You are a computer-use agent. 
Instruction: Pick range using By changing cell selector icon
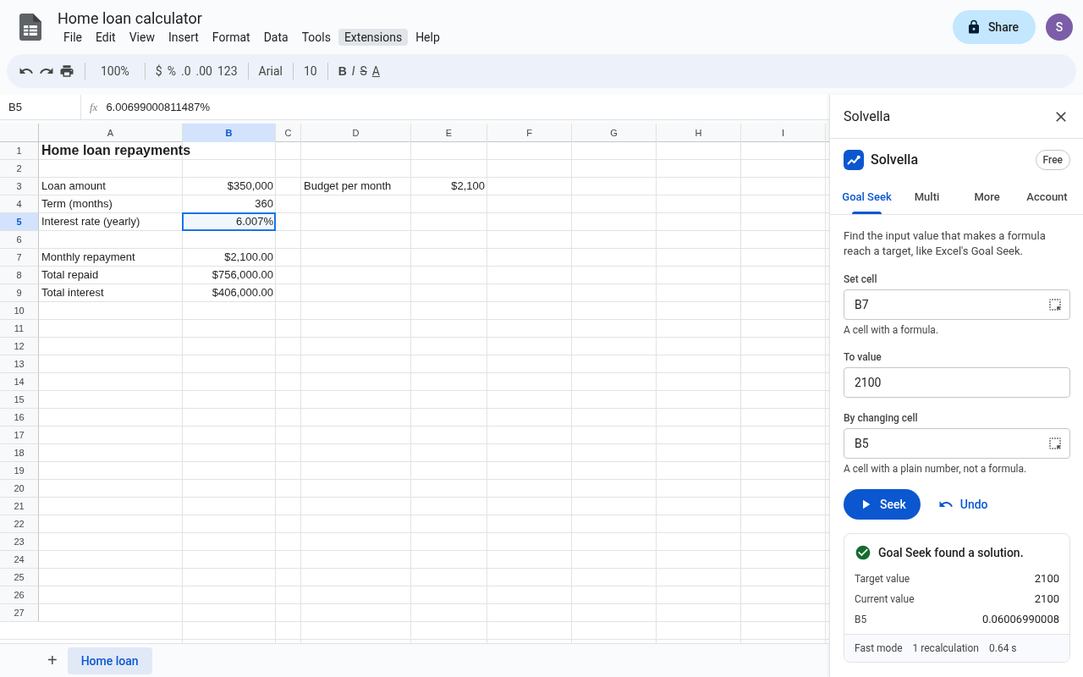pos(1055,443)
